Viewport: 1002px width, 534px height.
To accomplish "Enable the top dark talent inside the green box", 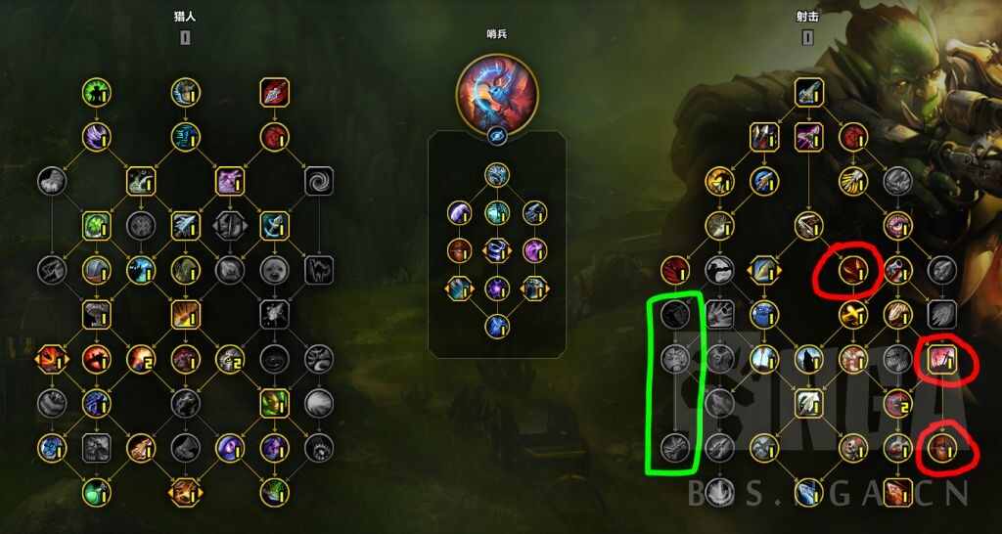I will tap(675, 314).
